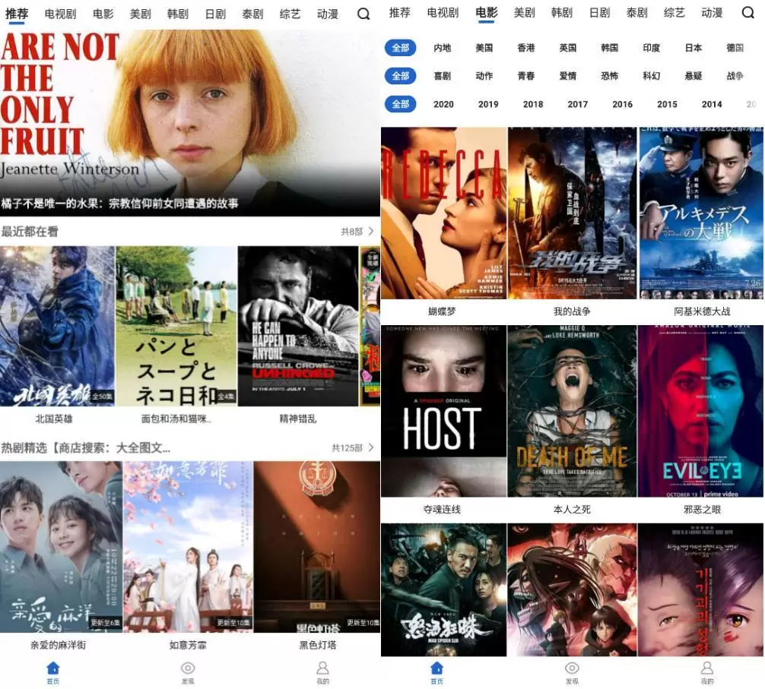Open 综艺 tab on the 推荐 screen
Image resolution: width=765 pixels, height=689 pixels.
(290, 14)
